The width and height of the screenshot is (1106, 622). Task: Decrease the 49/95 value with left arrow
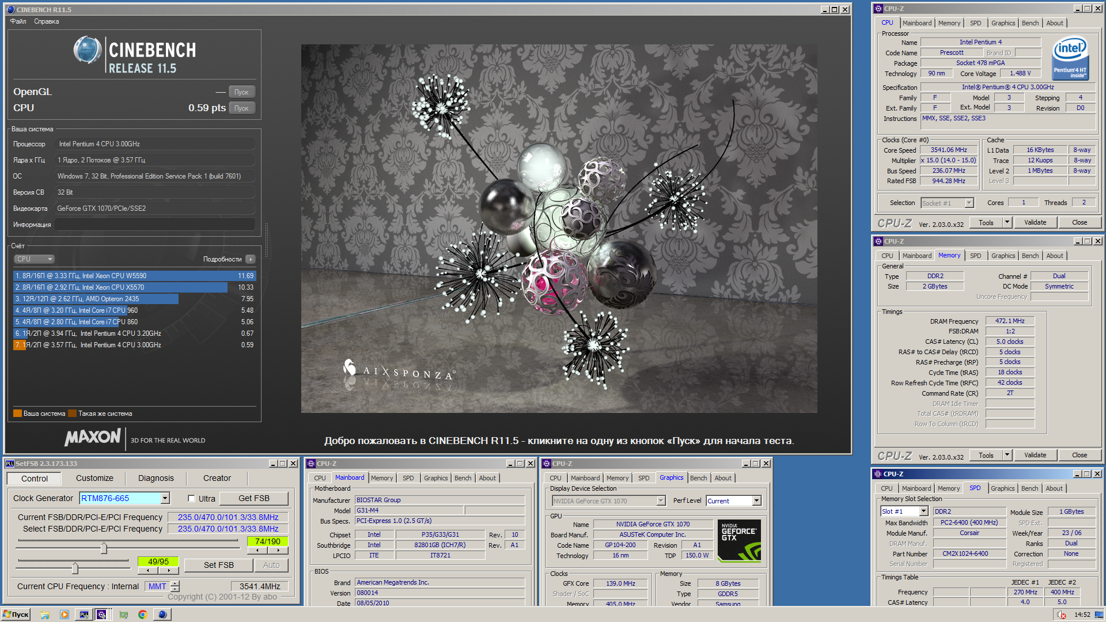point(148,571)
